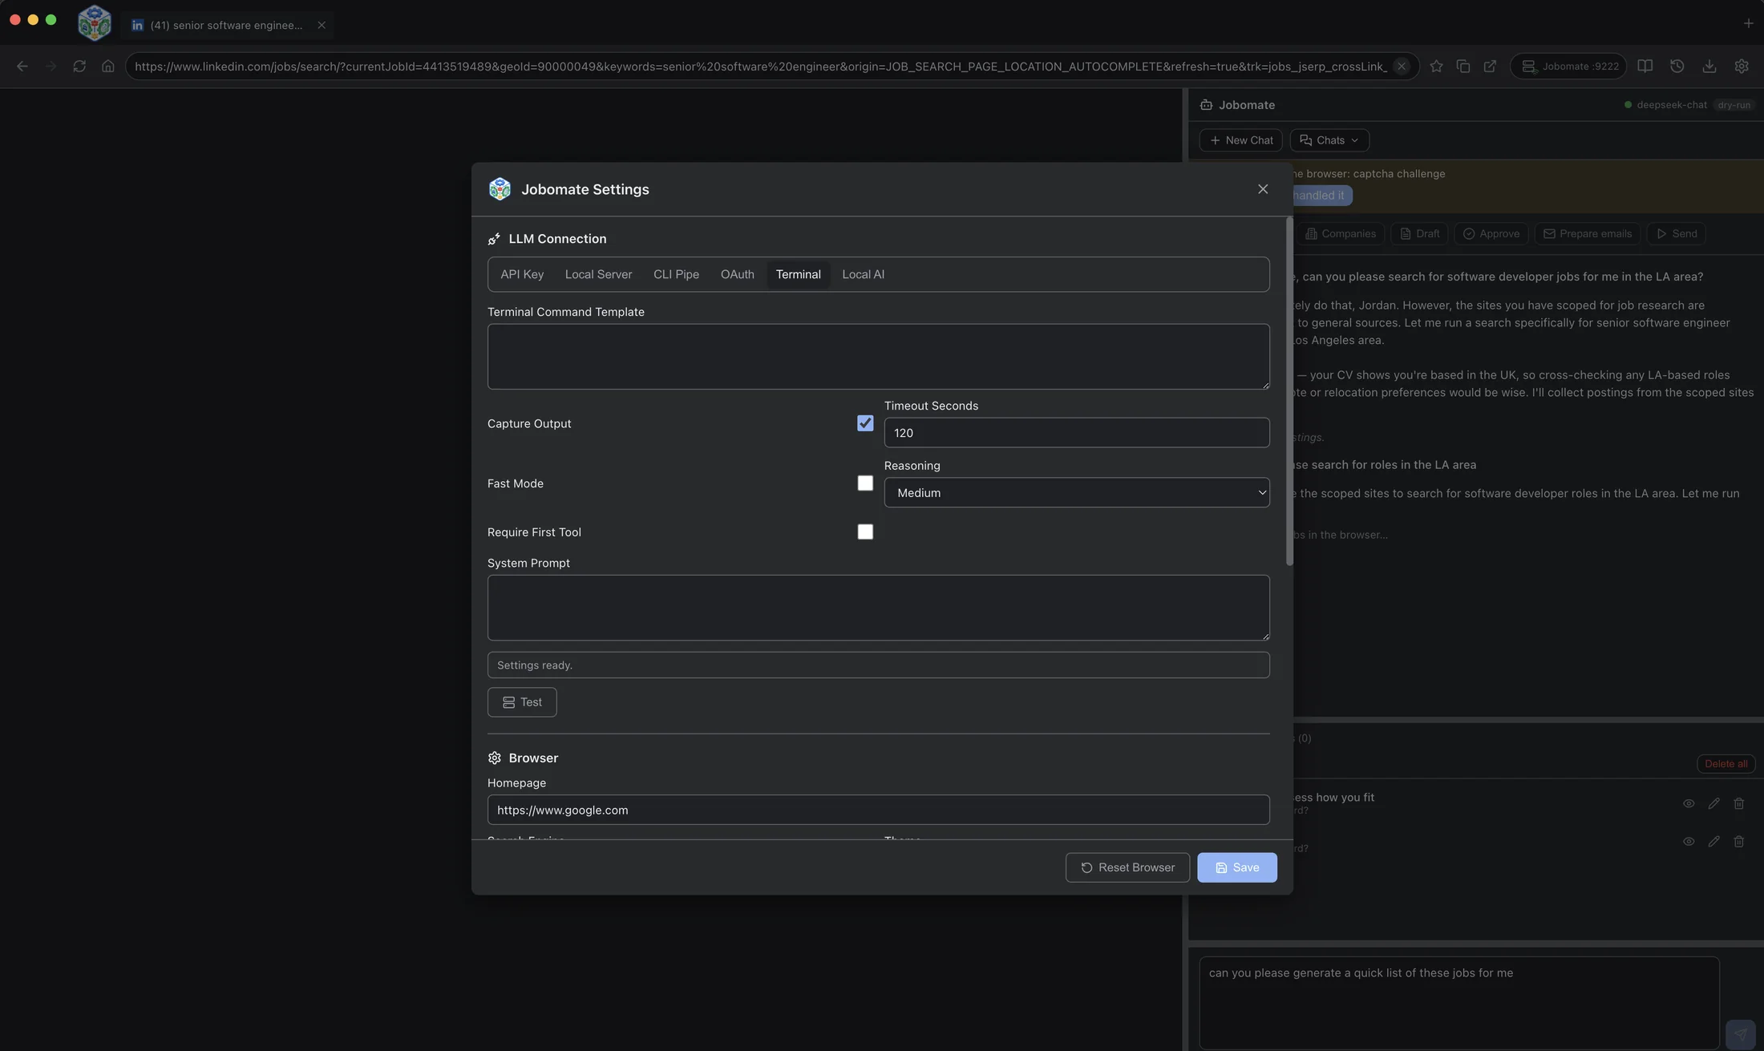This screenshot has width=1764, height=1051.
Task: Select the Local Server tab
Action: (598, 274)
